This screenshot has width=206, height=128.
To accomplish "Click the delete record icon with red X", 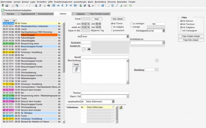I will click(89, 5).
